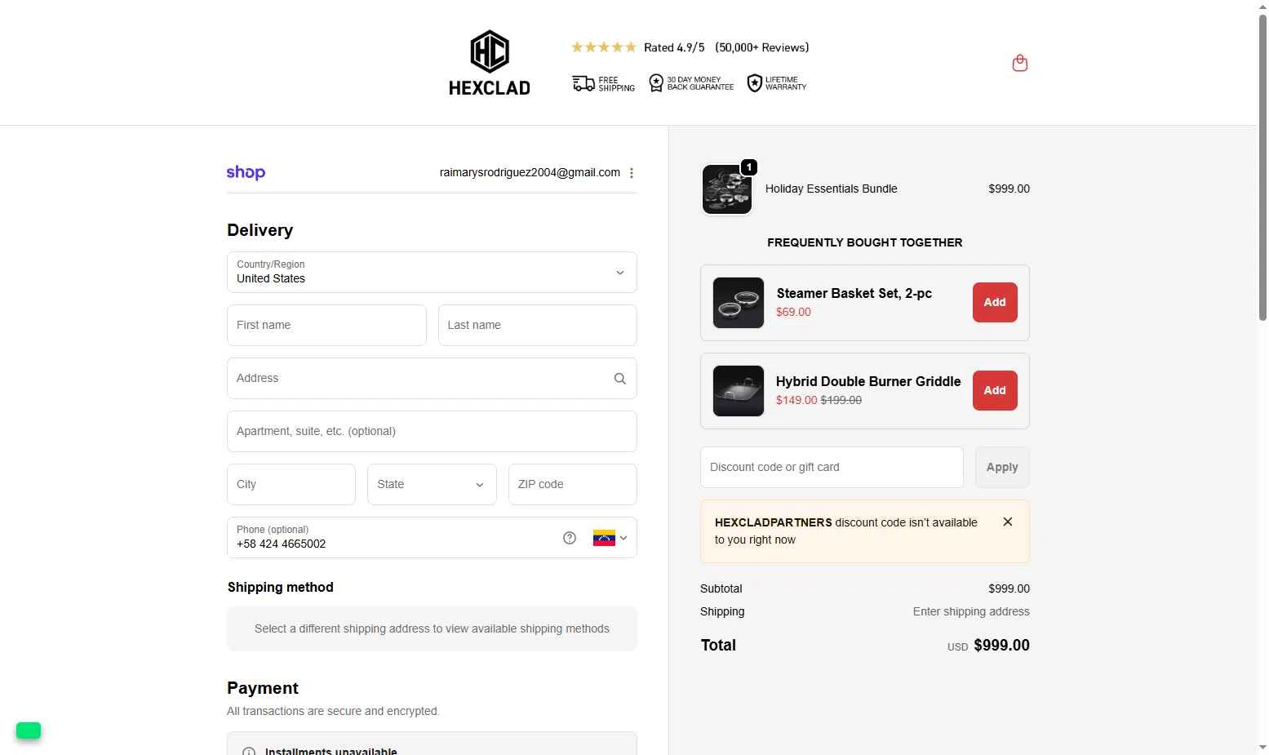The height and width of the screenshot is (755, 1269).
Task: Open account options three-dot menu
Action: pos(632,173)
